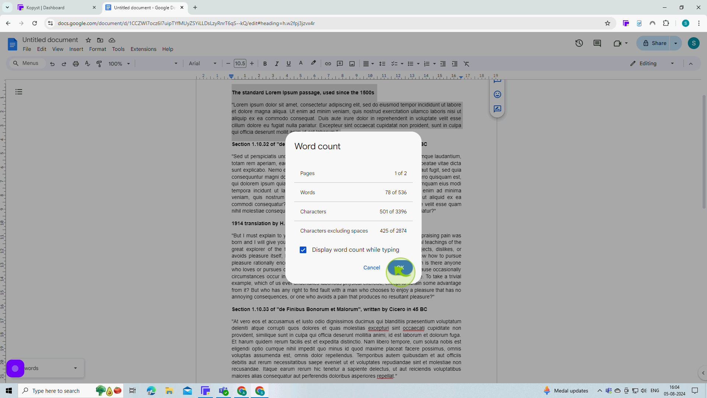
Task: Show the document outline icon
Action: (19, 92)
